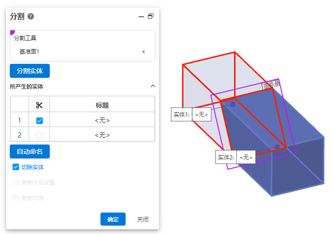Remove 基准面1 with the x icon
Screen dimensions: 334x234
point(143,52)
